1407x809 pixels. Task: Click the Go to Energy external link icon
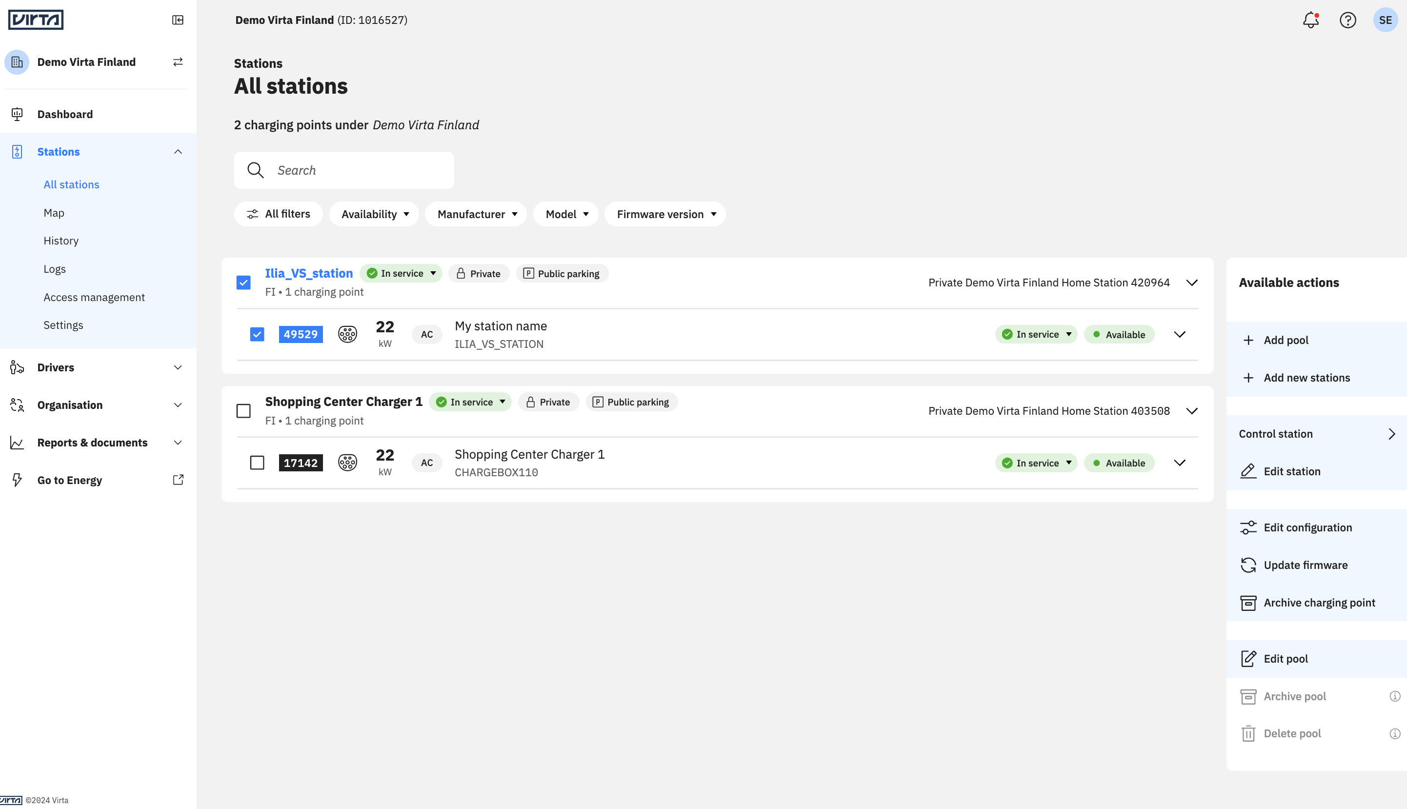[x=178, y=480]
